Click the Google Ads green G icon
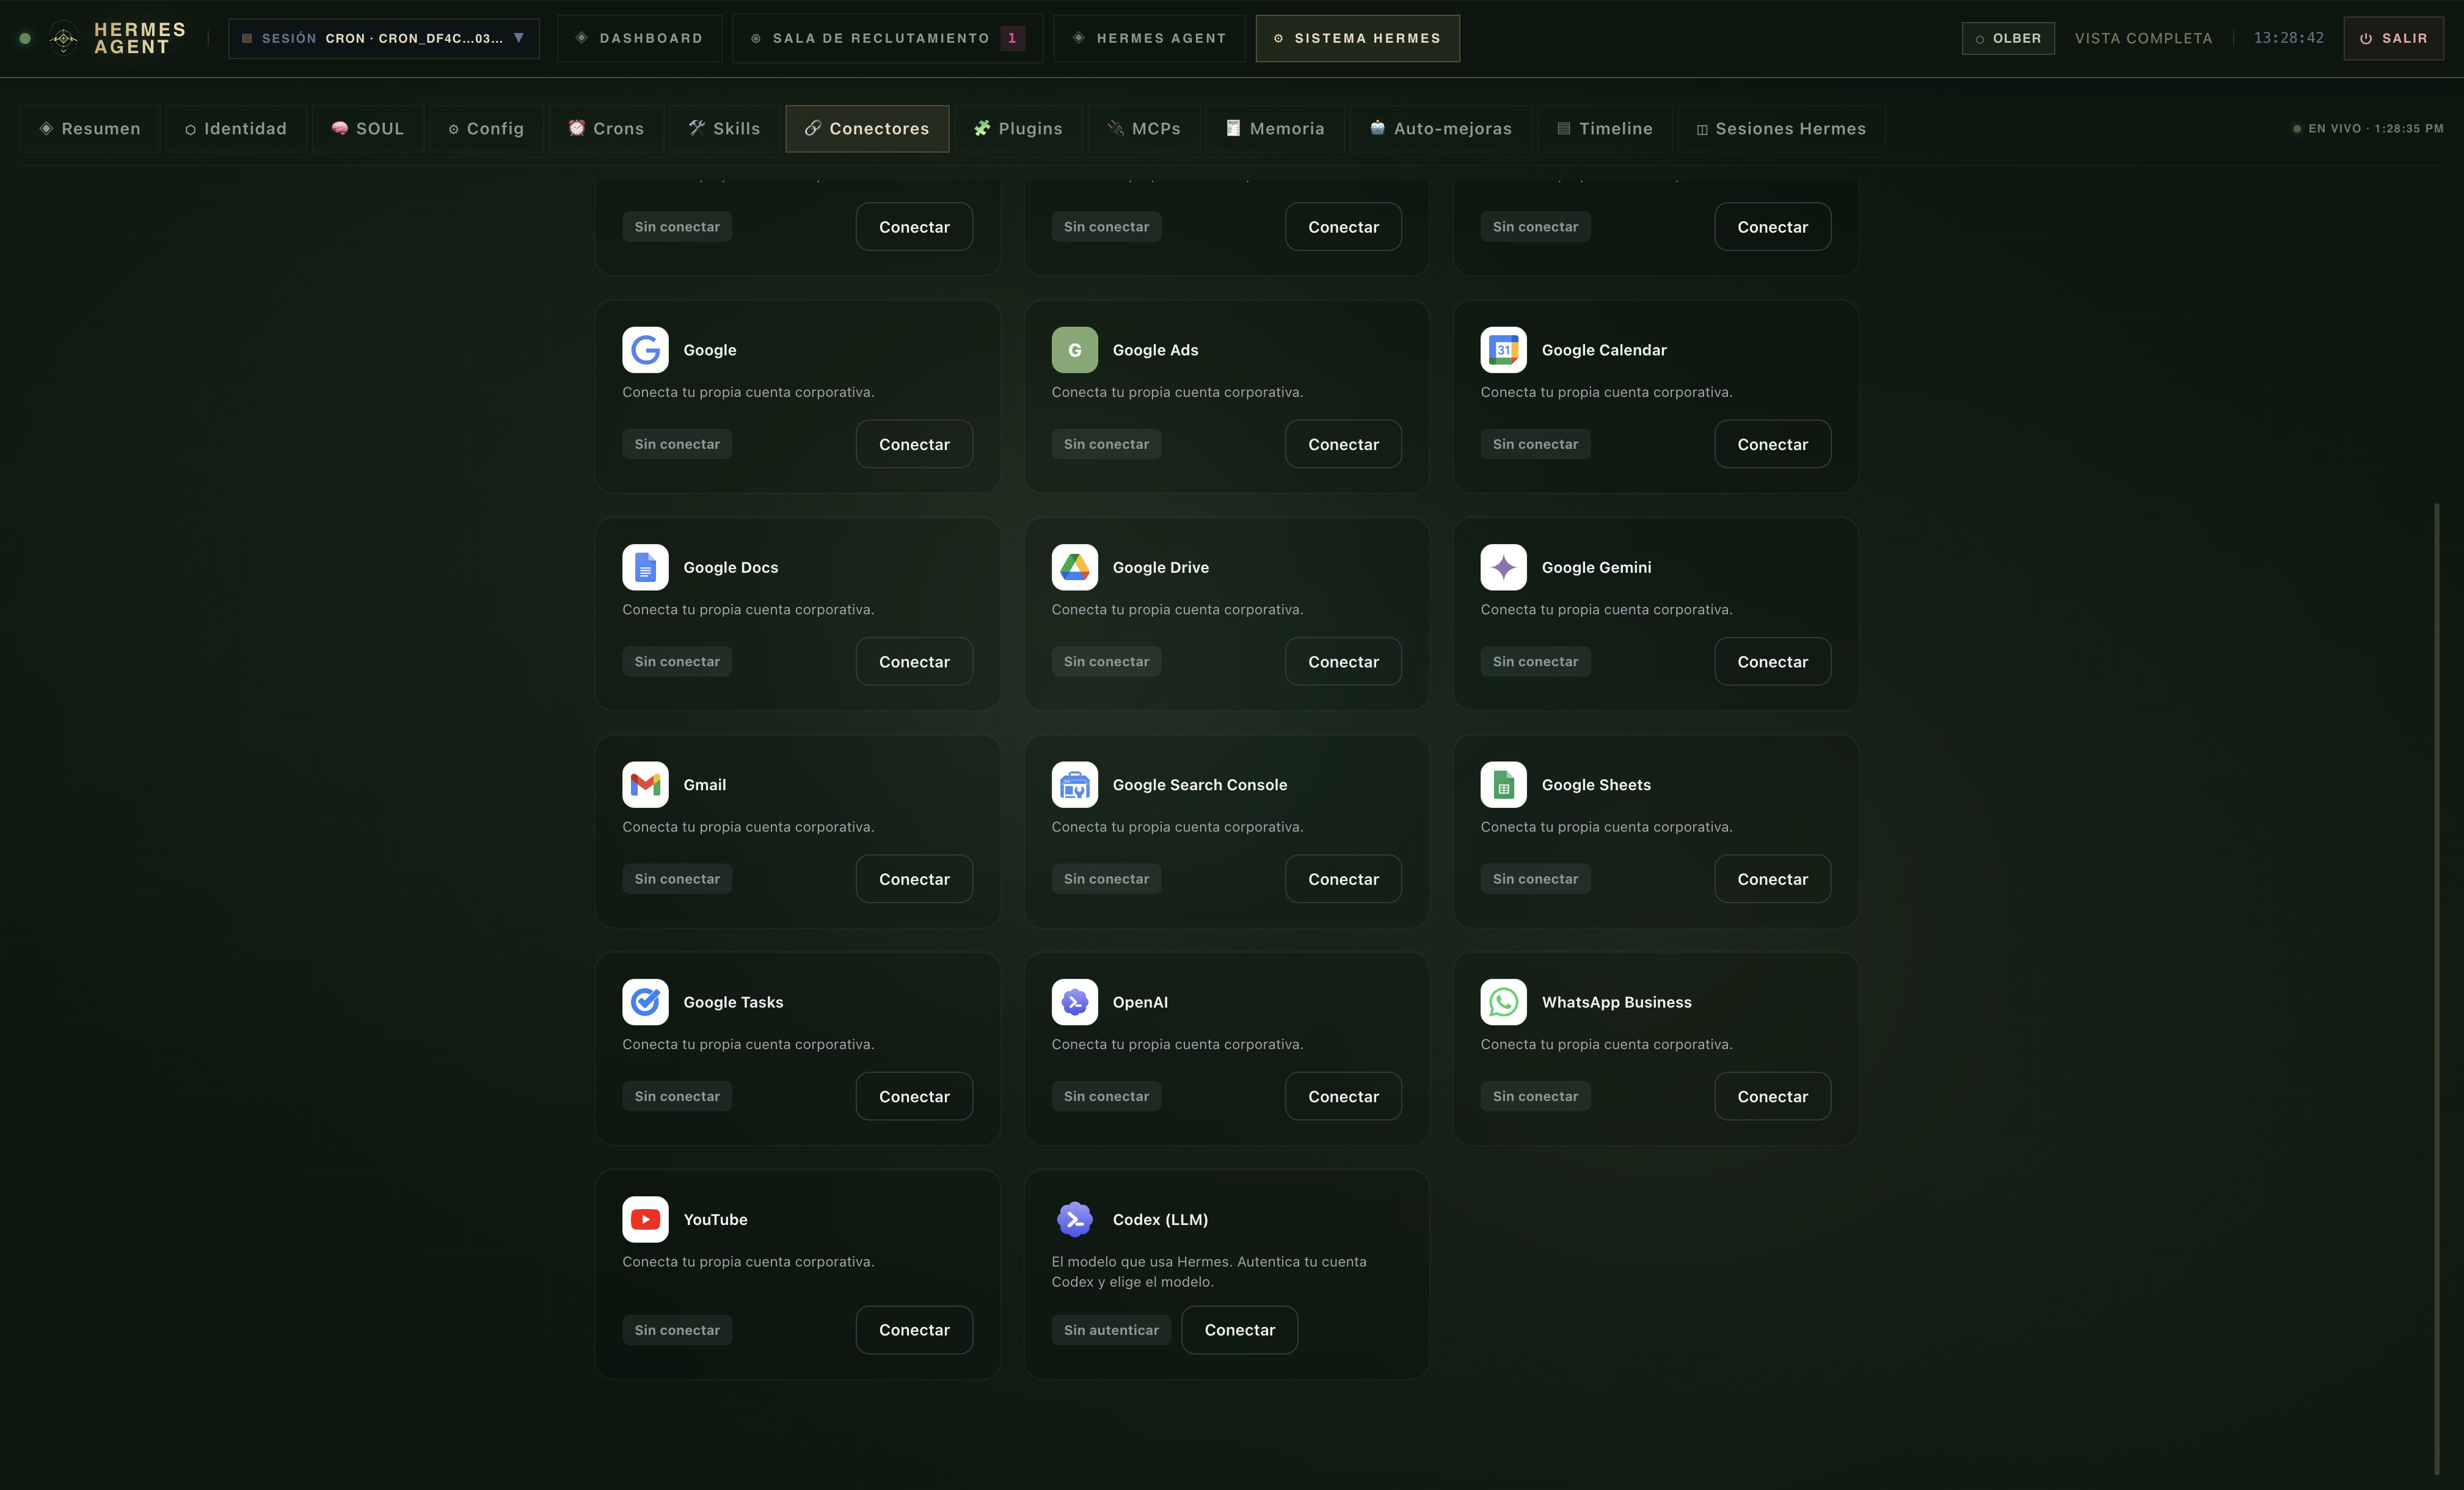This screenshot has height=1490, width=2464. tap(1074, 350)
